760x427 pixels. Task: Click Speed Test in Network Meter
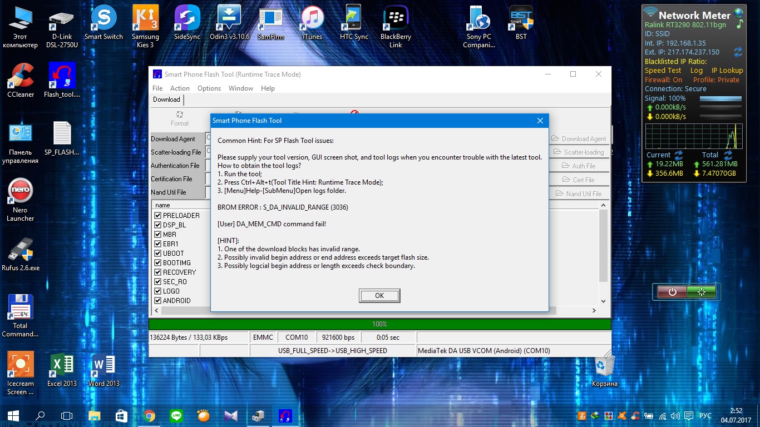[663, 71]
